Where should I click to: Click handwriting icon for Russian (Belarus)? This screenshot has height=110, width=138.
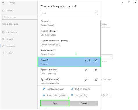[96, 70]
